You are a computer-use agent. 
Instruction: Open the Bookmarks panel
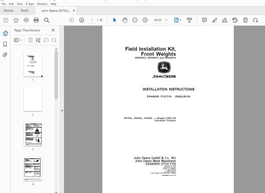tap(5, 44)
